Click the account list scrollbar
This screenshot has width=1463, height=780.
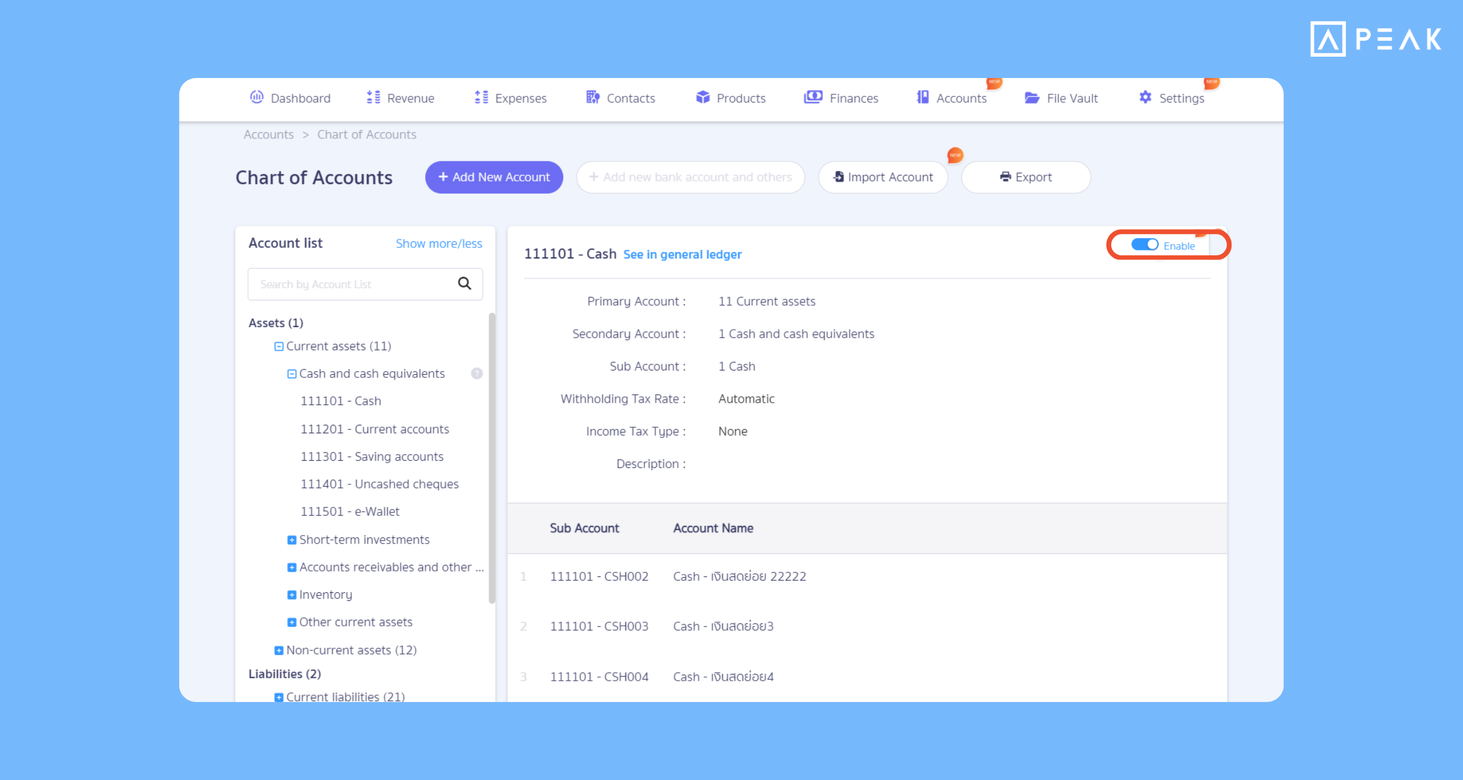pos(491,457)
